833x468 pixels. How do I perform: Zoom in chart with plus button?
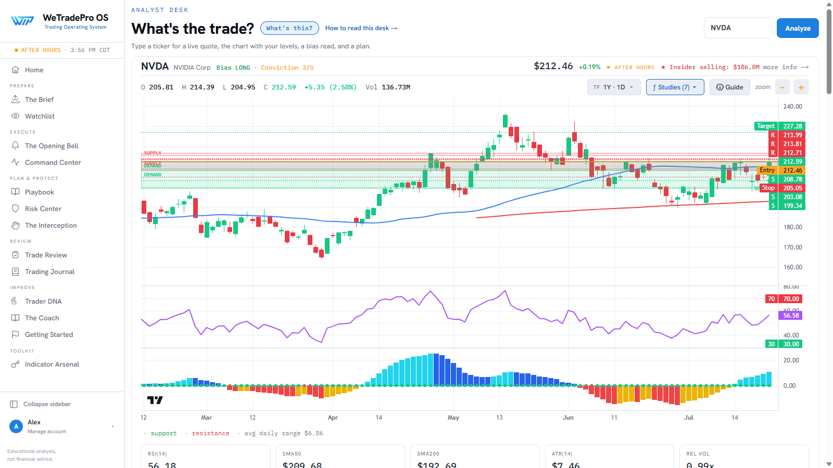(x=801, y=87)
